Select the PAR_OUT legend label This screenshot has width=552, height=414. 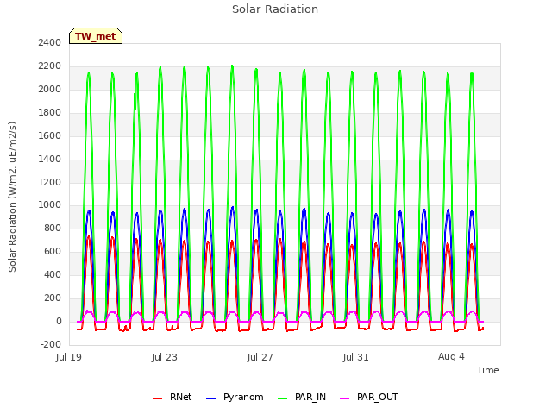[378, 397]
